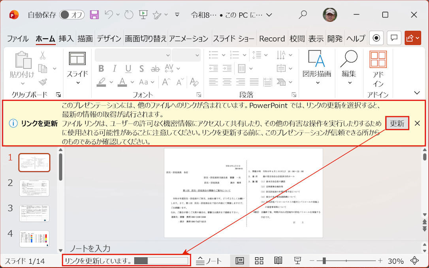This screenshot has width=429, height=268.
Task: Click Increase indent level icon
Action: point(227,68)
